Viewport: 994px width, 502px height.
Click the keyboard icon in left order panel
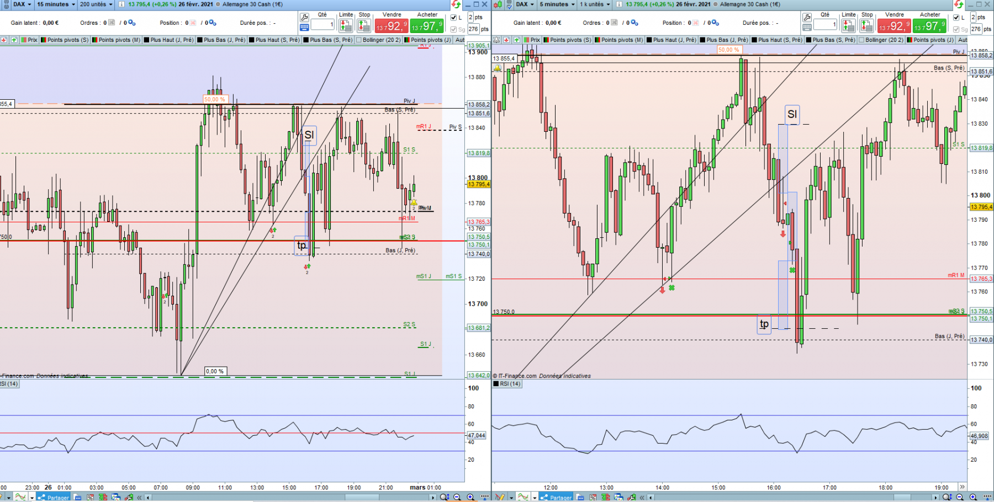pos(304,27)
